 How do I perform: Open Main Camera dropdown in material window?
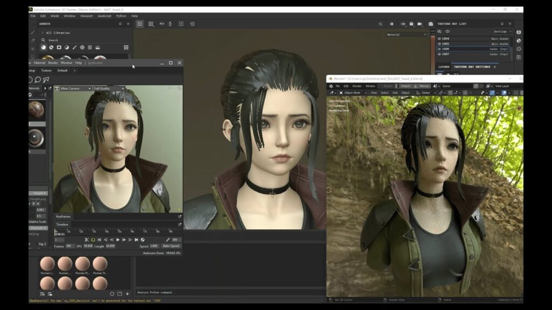tap(75, 89)
